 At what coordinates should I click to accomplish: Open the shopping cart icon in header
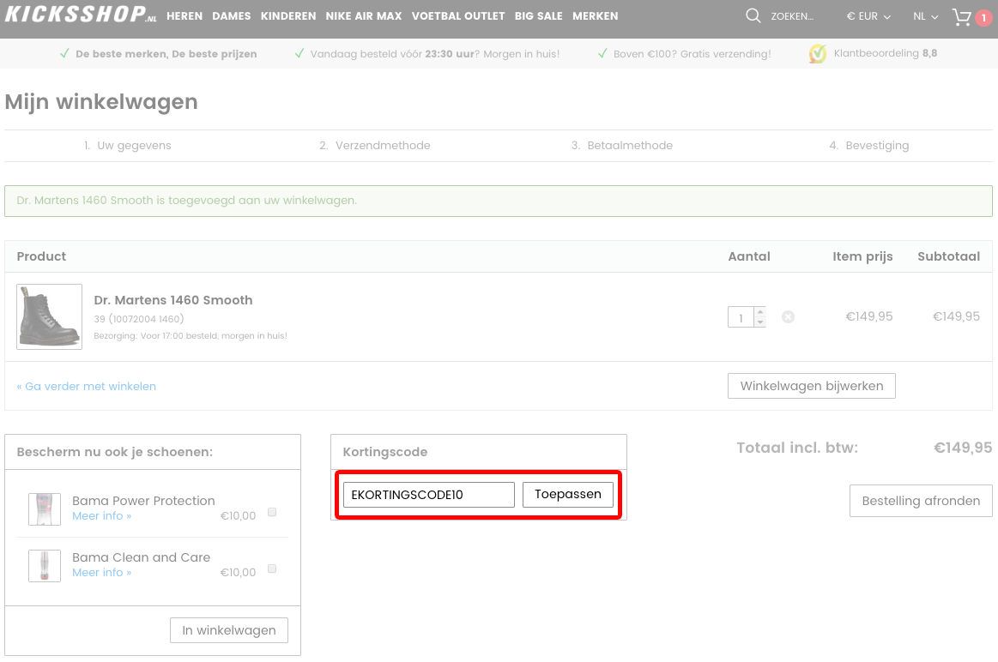point(962,16)
